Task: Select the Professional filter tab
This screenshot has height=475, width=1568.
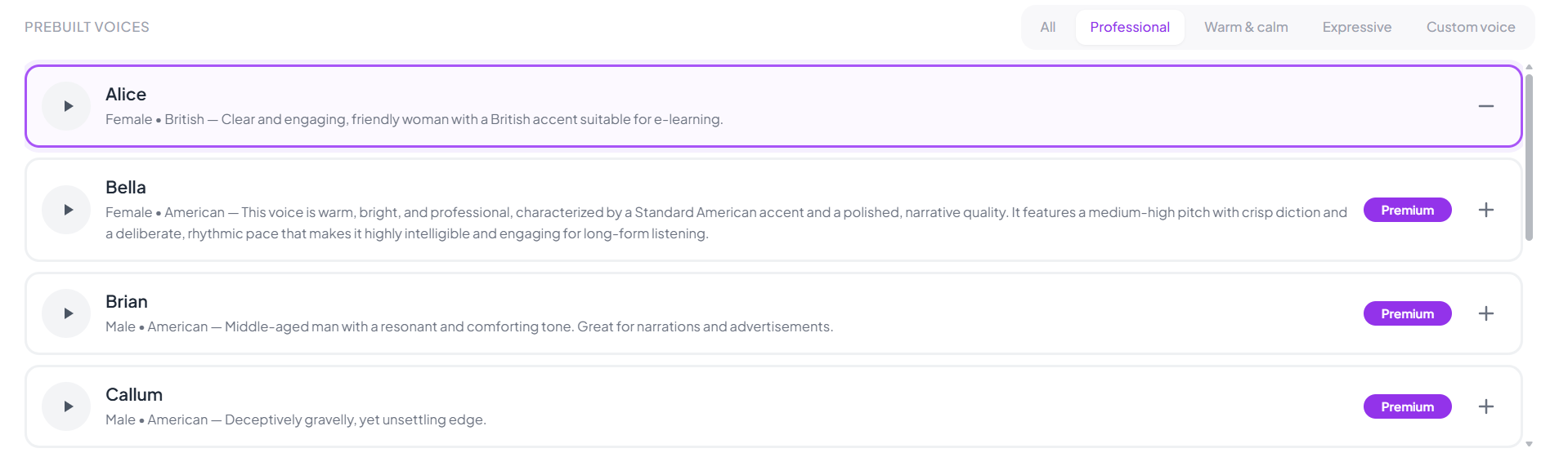Action: (x=1130, y=27)
